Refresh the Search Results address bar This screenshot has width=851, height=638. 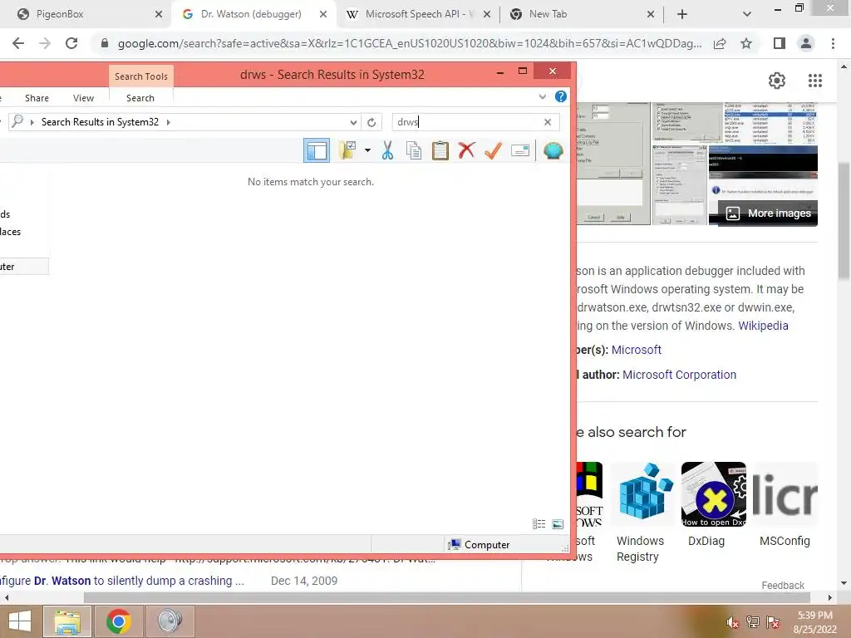[x=371, y=122]
